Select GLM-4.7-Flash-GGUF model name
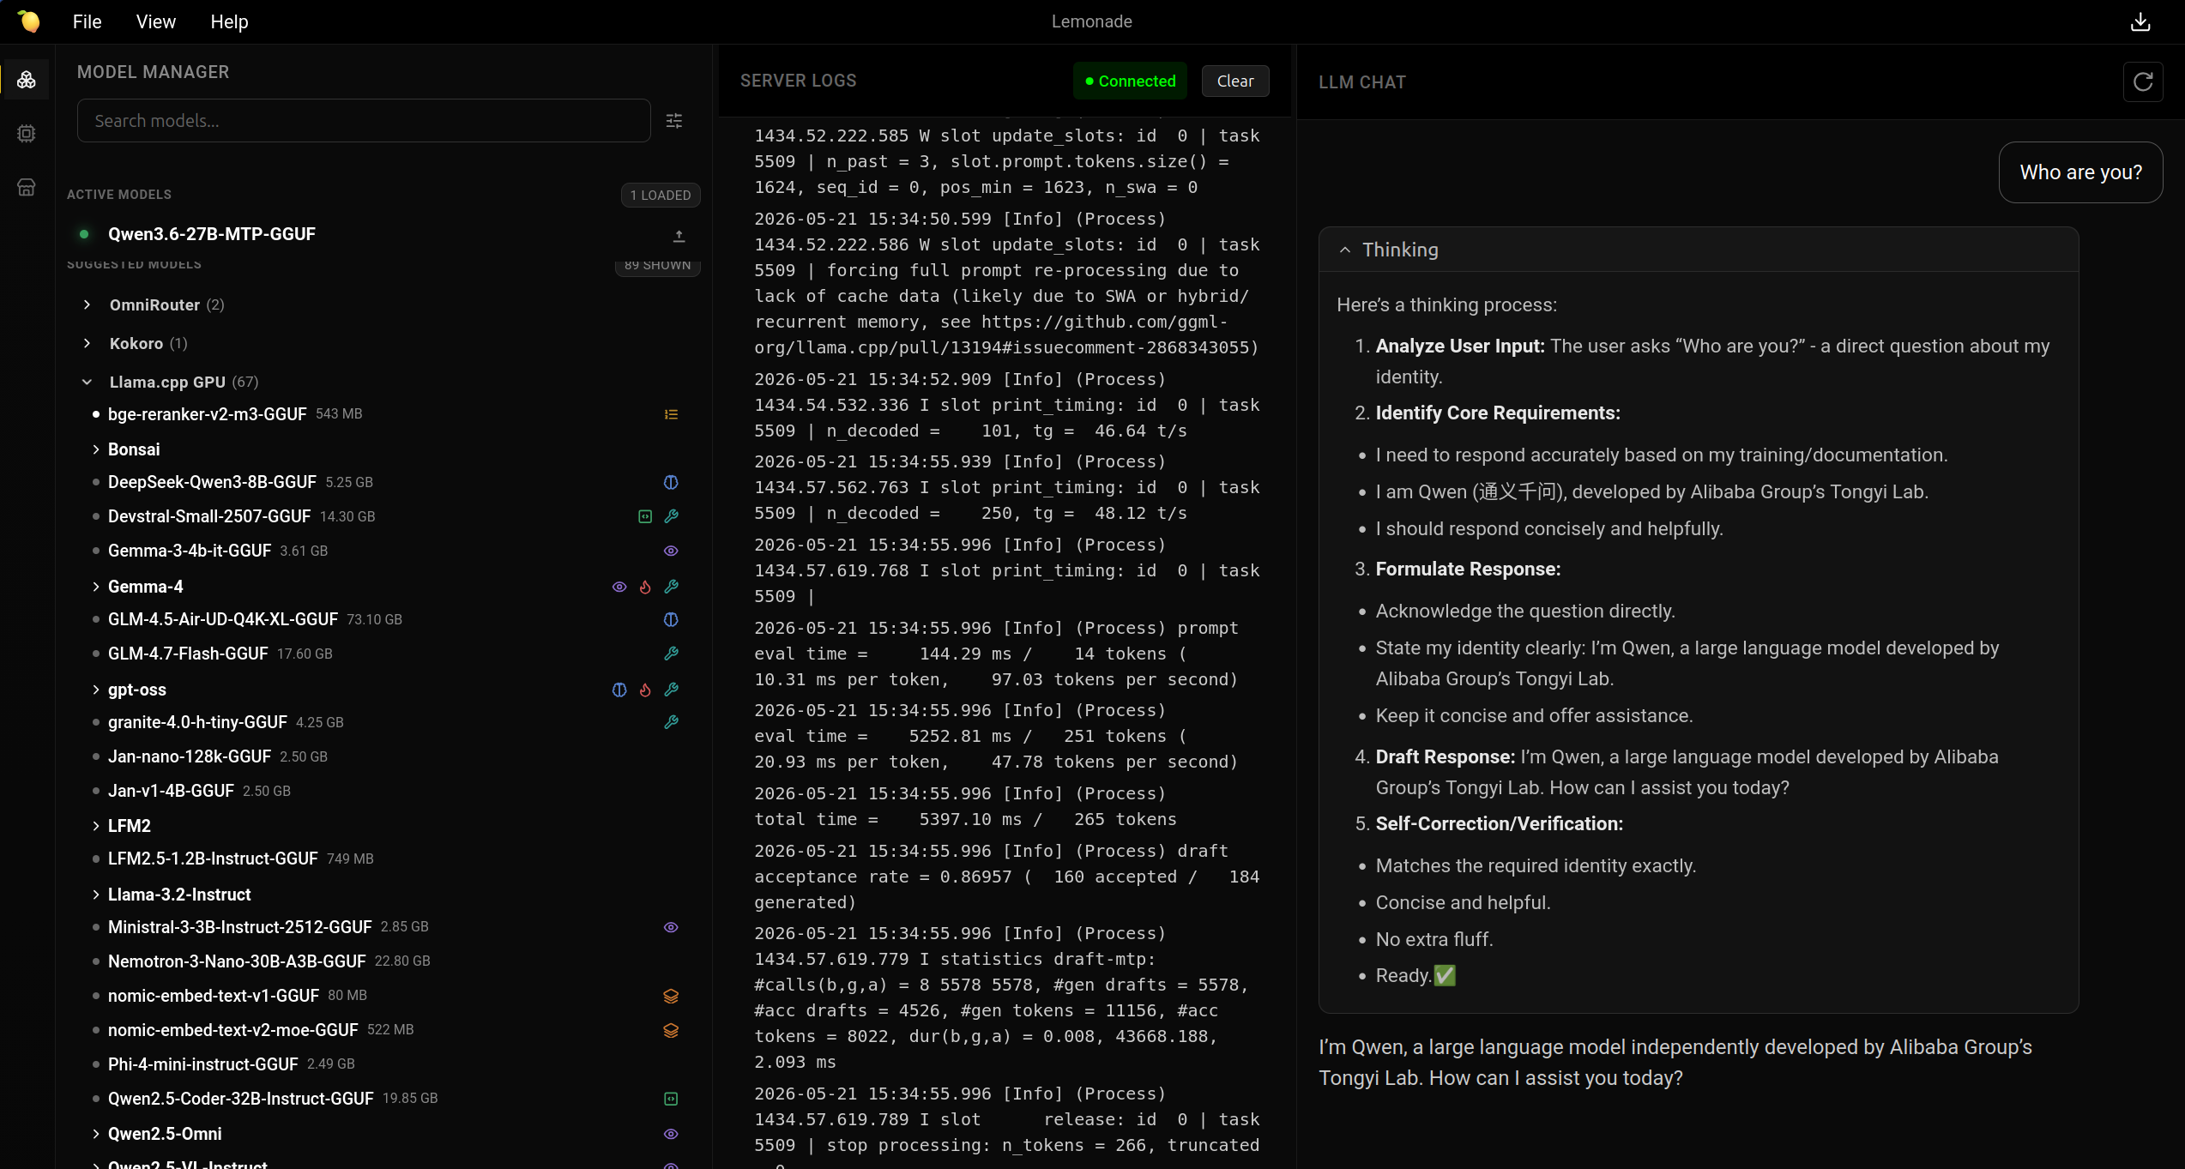The height and width of the screenshot is (1169, 2185). point(188,654)
